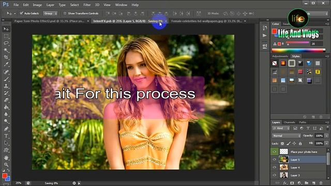The image size is (331, 186).
Task: Select the Clone Stamp tool
Action: coord(6,86)
